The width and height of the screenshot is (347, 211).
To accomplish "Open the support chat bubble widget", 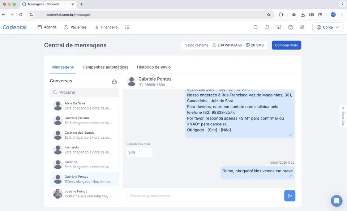I will tap(337, 201).
